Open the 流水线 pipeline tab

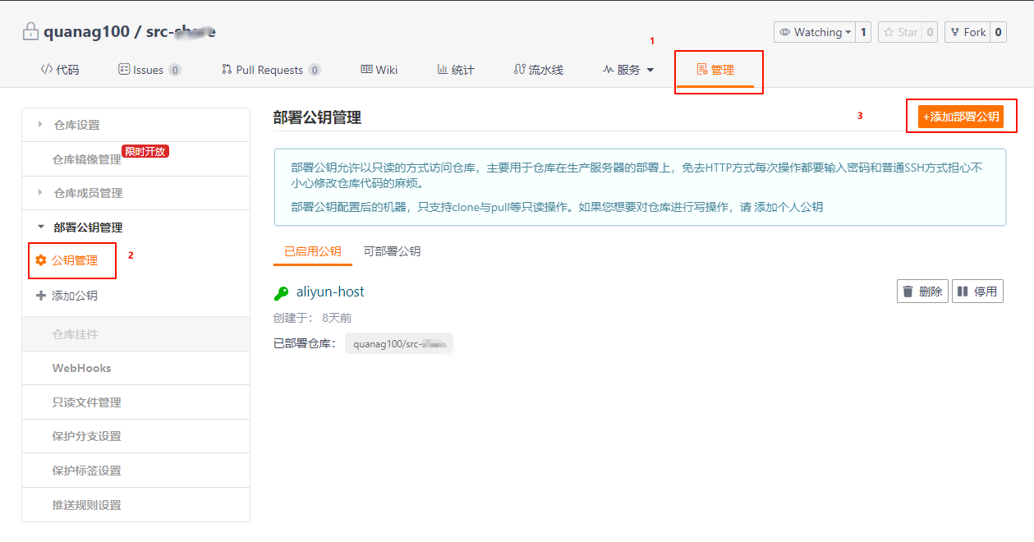point(539,70)
